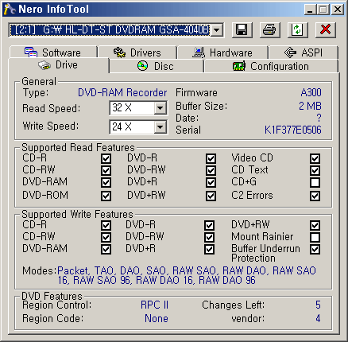Switch to the Software tab
Image resolution: width=348 pixels, height=342 pixels.
tap(53, 52)
